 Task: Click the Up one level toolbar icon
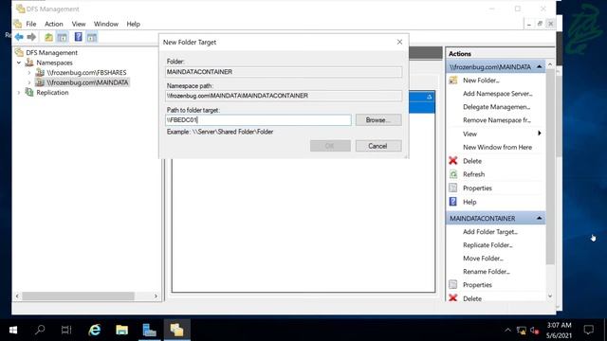(48, 37)
